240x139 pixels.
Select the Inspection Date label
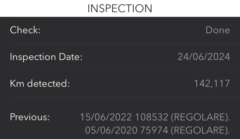[46, 57]
